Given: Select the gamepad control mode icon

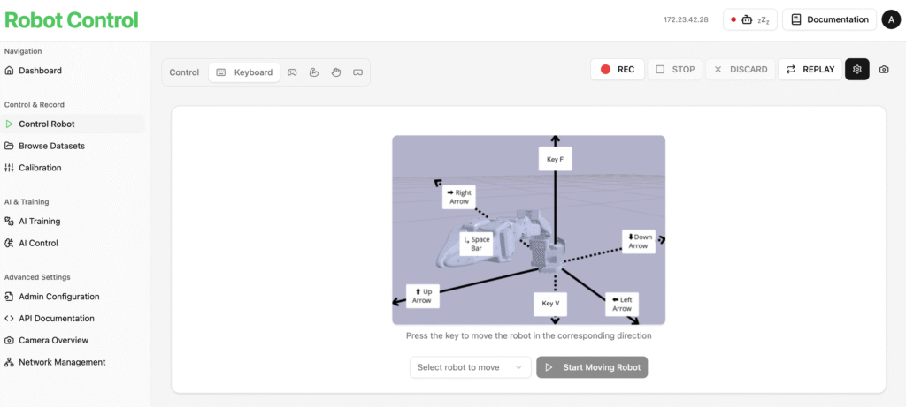Looking at the screenshot, I should point(292,72).
